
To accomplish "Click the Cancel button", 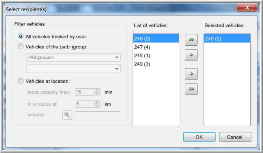I will tap(235, 137).
